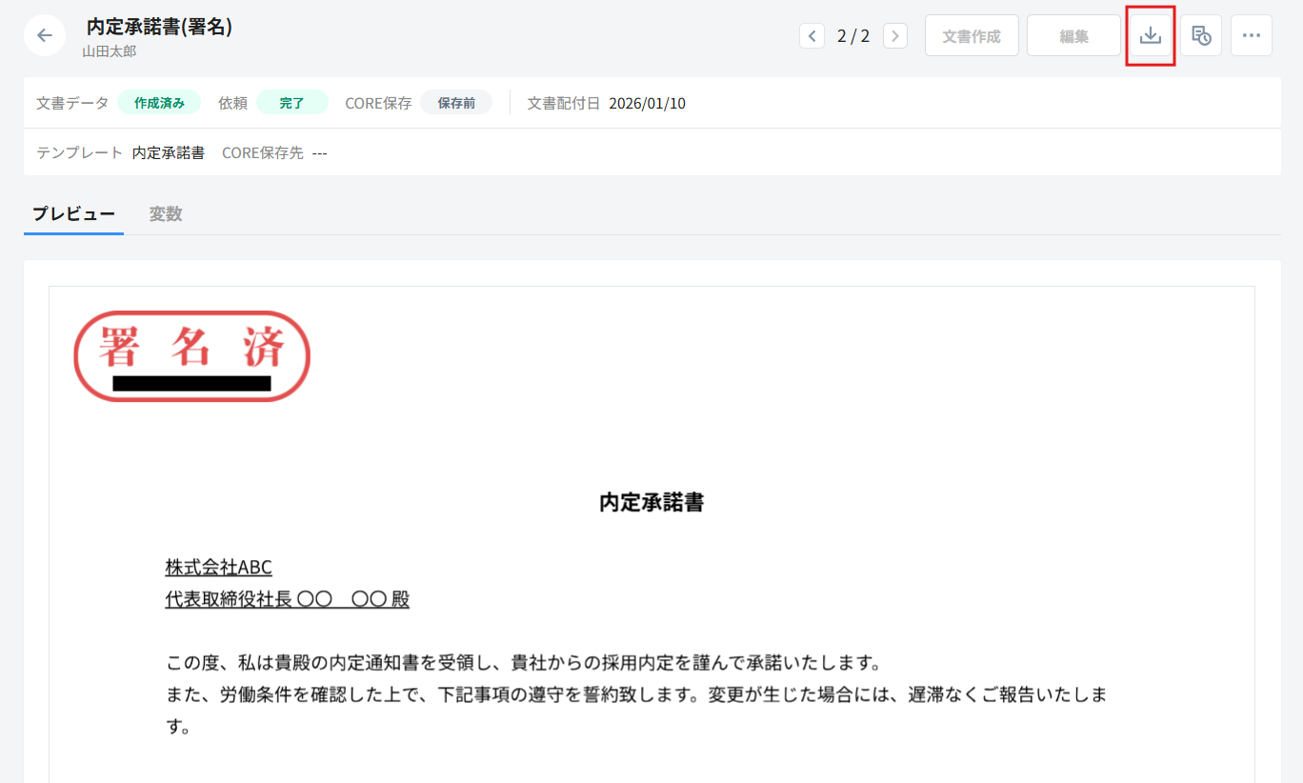The width and height of the screenshot is (1303, 783).
Task: Click the 完了 request status badge
Action: (291, 103)
